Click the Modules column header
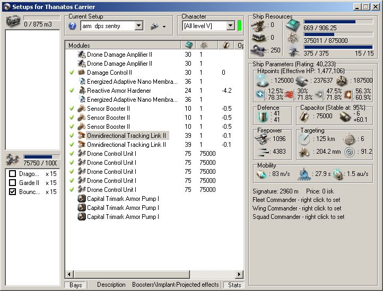Image resolution: width=383 pixels, height=291 pixels. (123, 45)
